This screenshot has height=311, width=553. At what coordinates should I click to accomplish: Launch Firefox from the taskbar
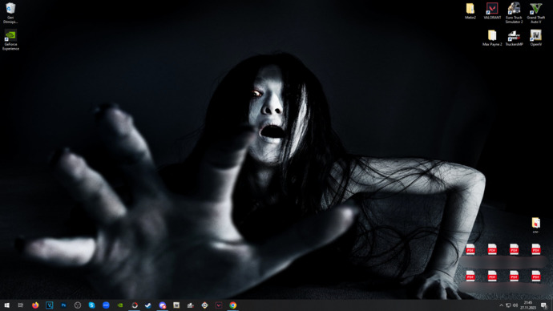point(35,305)
